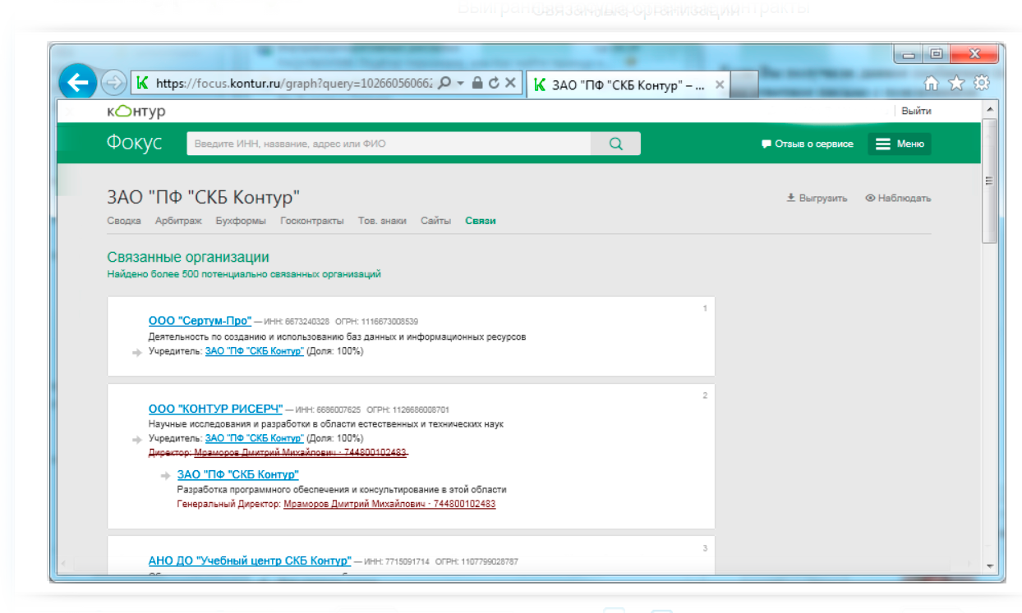Image resolution: width=1022 pixels, height=613 pixels.
Task: Click the Связанные организации heading
Action: tap(188, 257)
